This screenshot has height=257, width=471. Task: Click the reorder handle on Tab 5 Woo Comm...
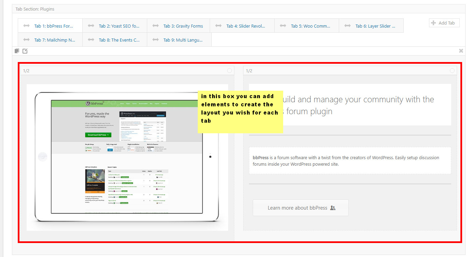[283, 26]
